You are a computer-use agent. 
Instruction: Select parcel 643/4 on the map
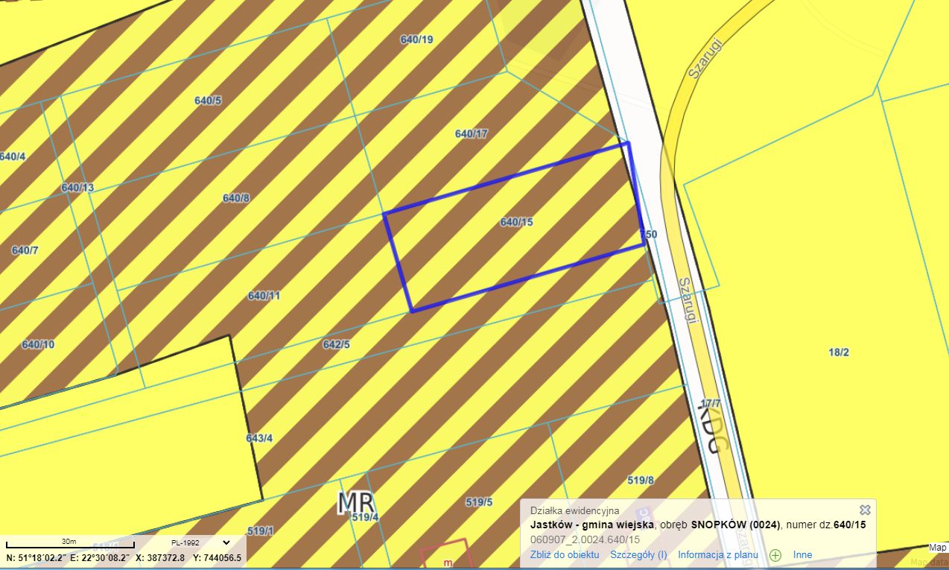[259, 438]
